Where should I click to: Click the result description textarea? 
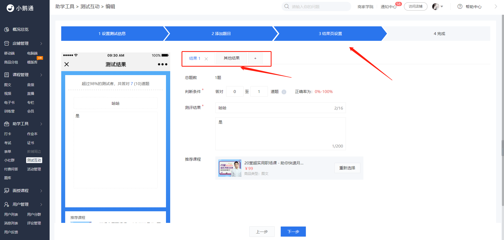pos(280,134)
